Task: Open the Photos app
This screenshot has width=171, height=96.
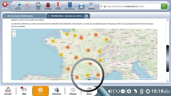Action: [73, 91]
